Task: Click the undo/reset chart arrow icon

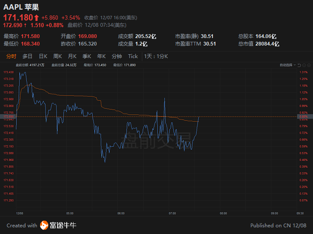Action: tap(299, 65)
